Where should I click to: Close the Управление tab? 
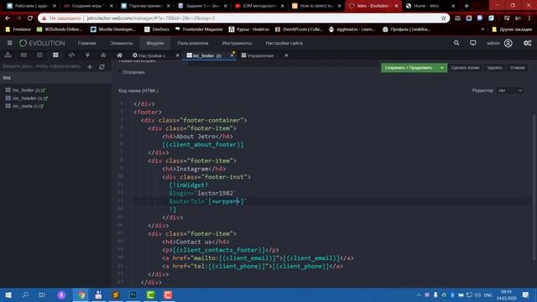[286, 55]
